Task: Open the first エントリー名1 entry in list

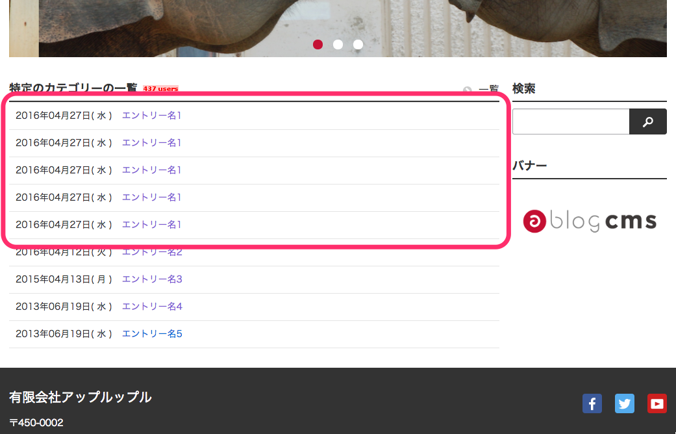Action: (151, 116)
